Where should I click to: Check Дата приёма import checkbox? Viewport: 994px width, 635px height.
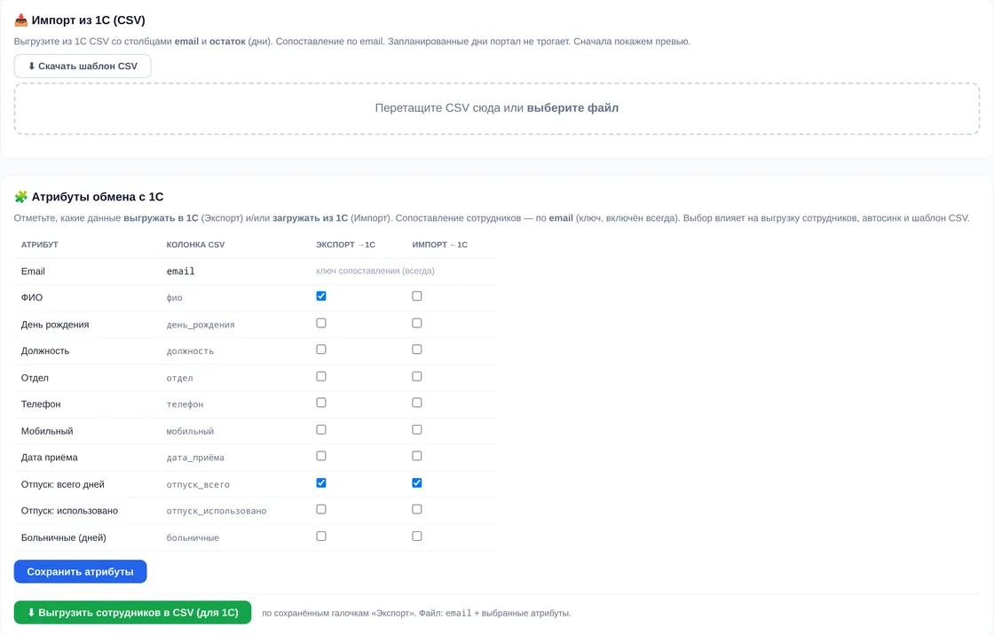pos(416,456)
